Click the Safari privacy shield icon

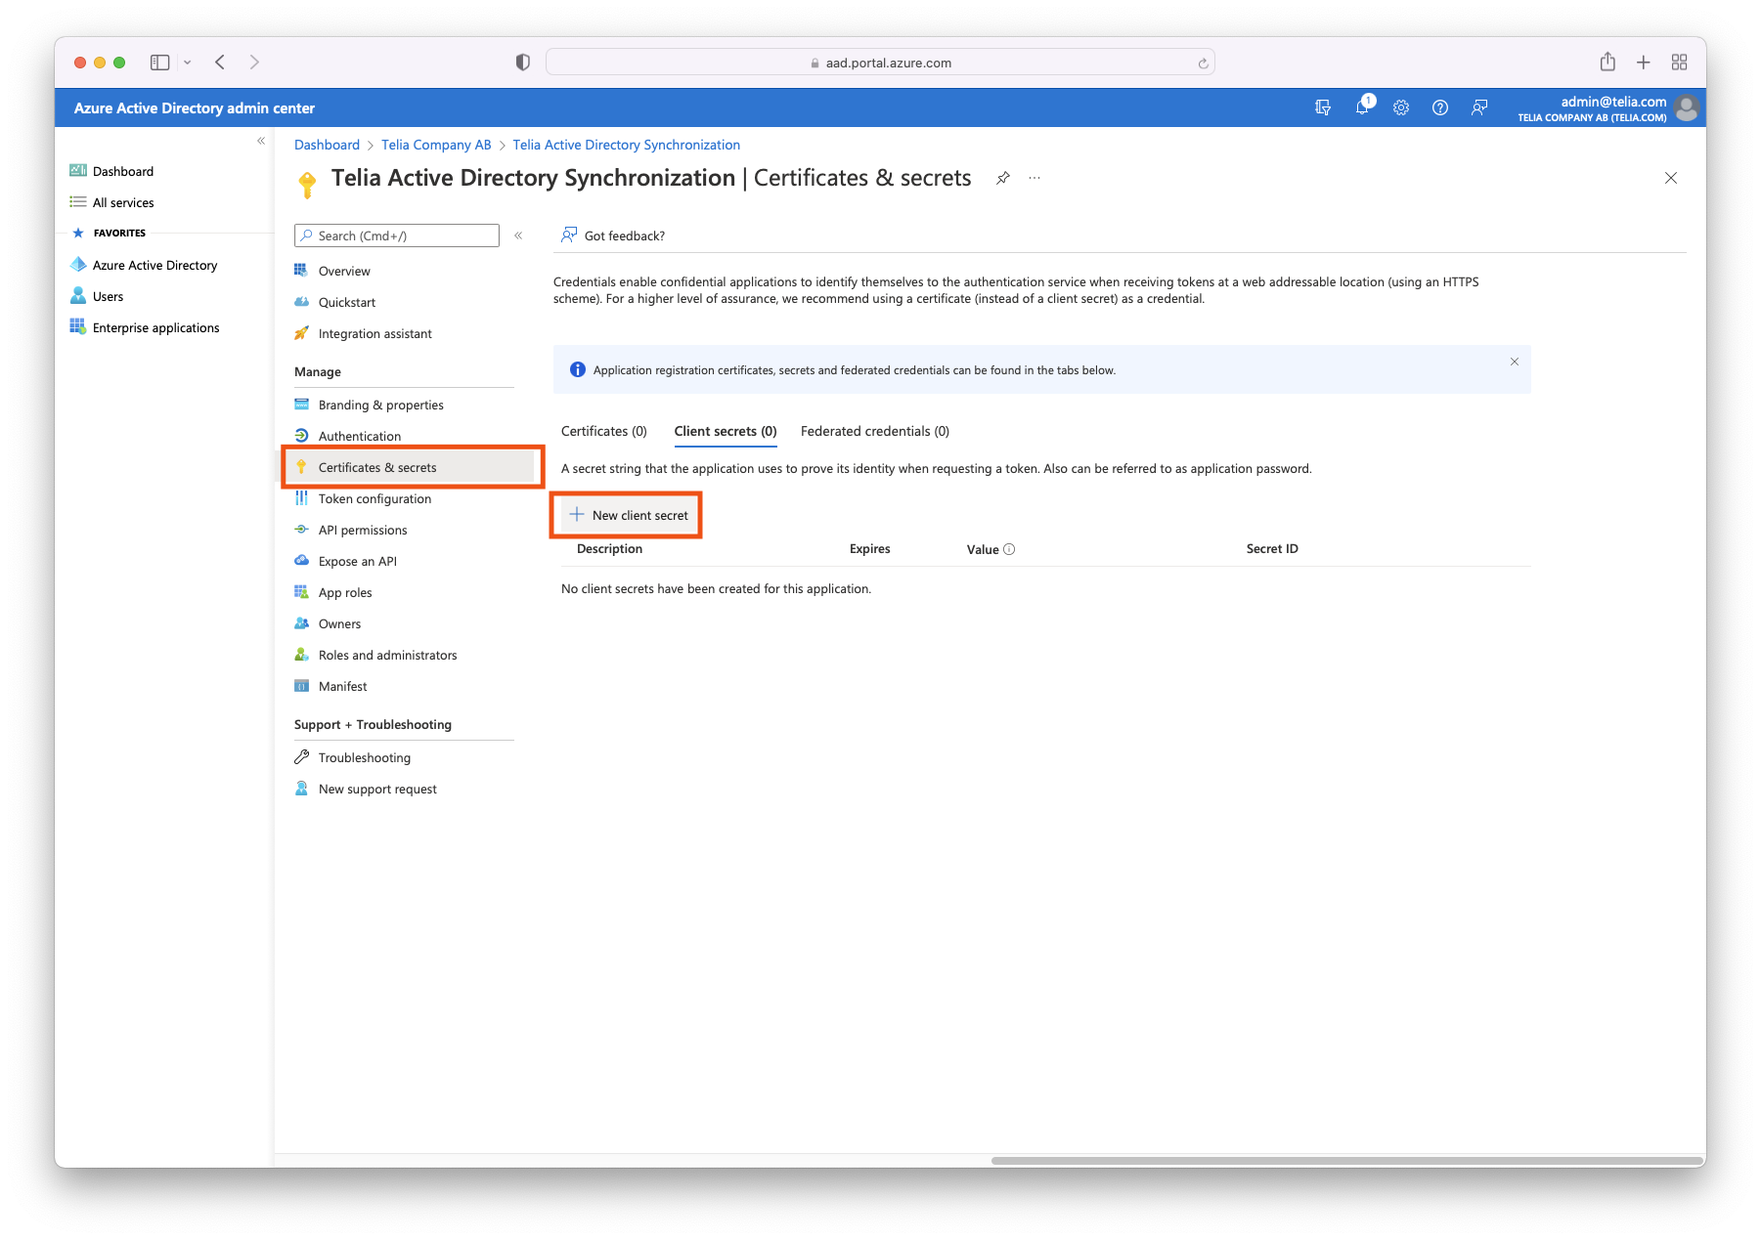click(523, 62)
